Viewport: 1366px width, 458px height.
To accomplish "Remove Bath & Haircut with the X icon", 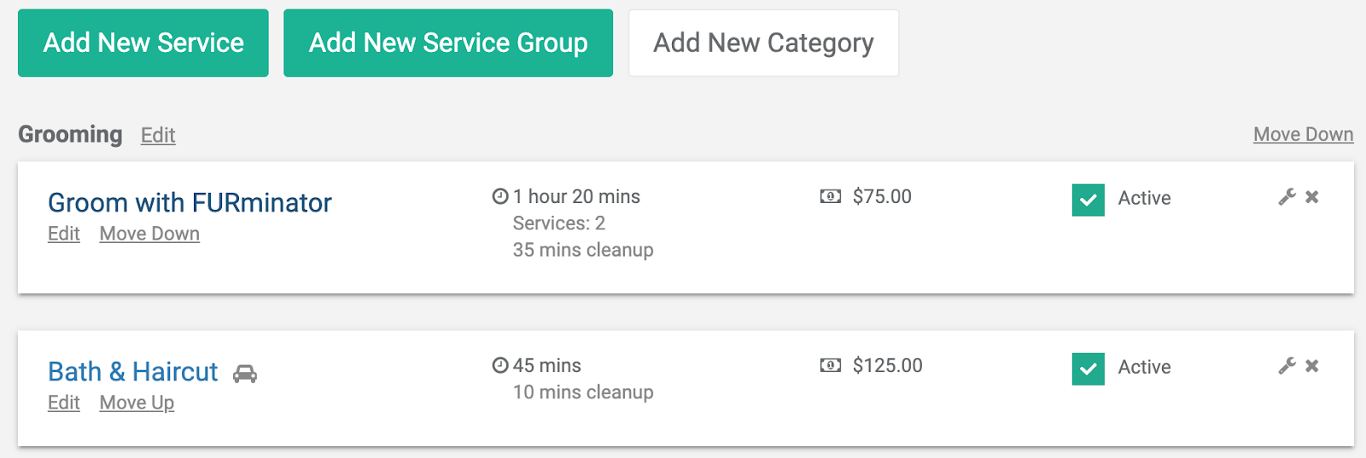I will click(x=1312, y=366).
